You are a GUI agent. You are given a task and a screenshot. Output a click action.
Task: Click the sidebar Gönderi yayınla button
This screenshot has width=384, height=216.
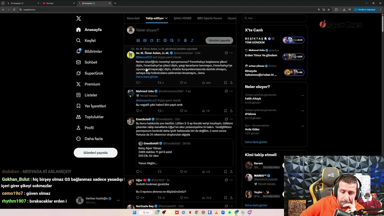[96, 153]
